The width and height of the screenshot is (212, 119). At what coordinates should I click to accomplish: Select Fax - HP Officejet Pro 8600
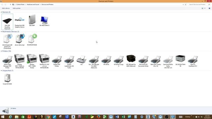[x=94, y=62]
